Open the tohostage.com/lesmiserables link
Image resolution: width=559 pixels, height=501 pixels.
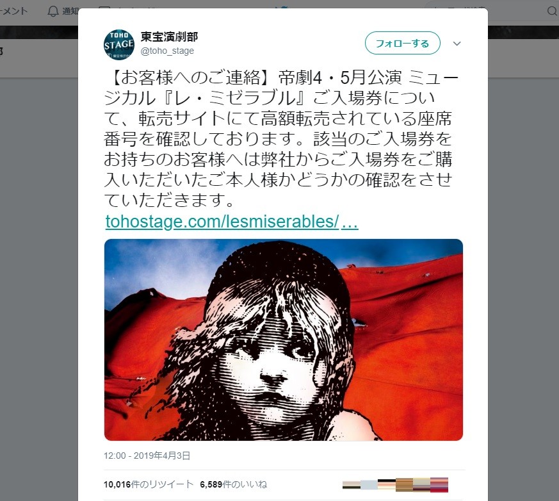click(232, 222)
